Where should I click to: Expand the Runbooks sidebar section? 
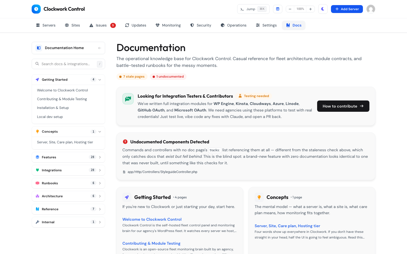click(x=68, y=183)
